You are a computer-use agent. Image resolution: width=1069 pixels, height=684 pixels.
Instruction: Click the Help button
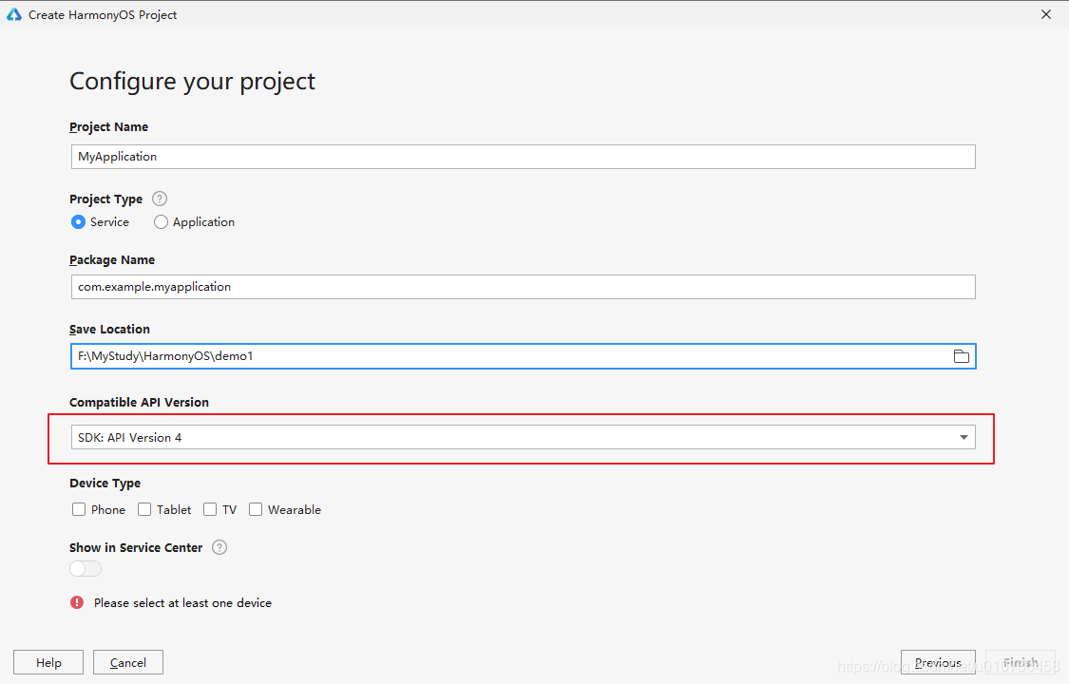coord(48,662)
